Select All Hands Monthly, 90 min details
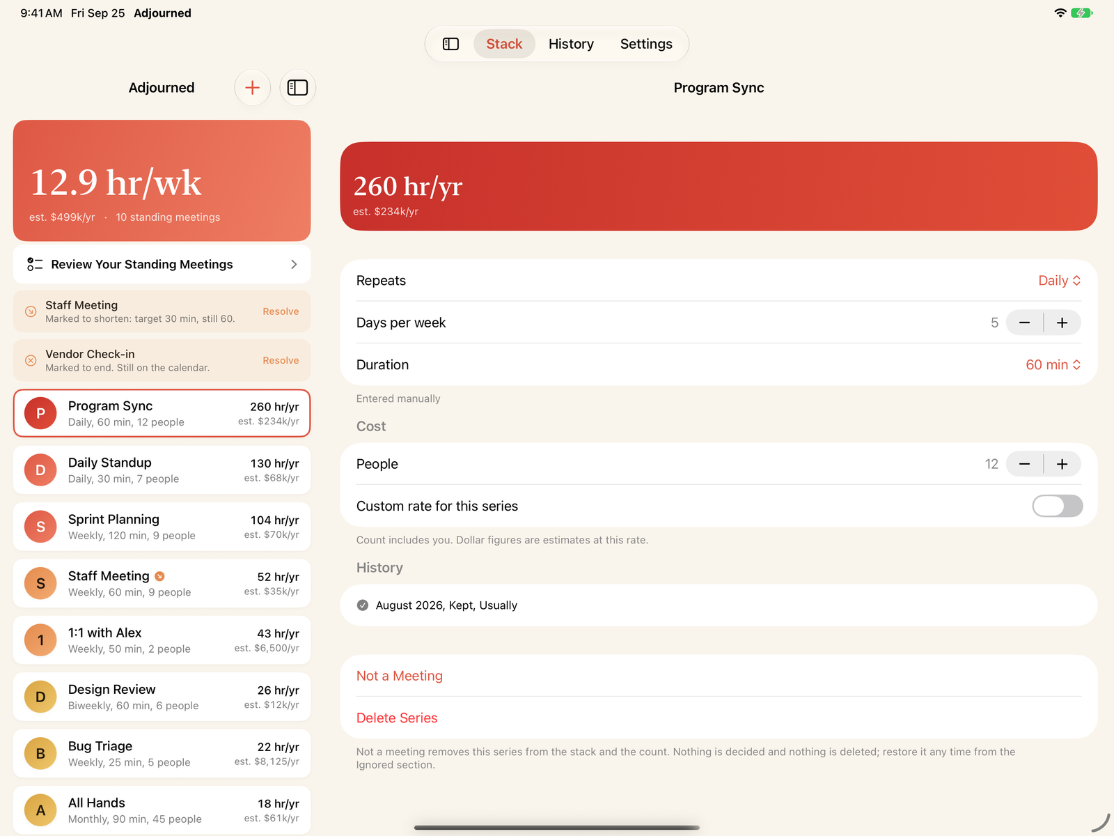 point(135,819)
